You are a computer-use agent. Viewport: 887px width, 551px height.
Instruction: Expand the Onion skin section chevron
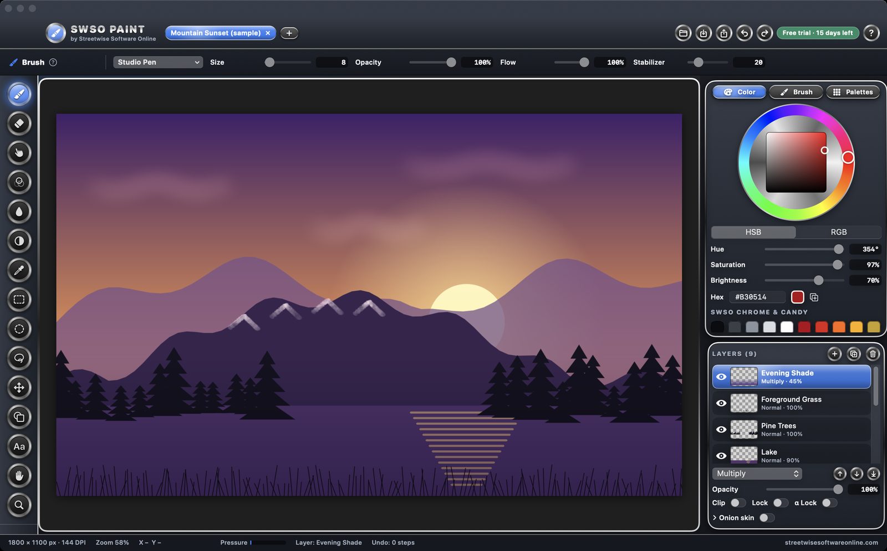coord(715,518)
